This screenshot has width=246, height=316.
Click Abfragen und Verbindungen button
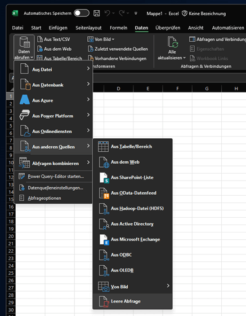point(217,39)
